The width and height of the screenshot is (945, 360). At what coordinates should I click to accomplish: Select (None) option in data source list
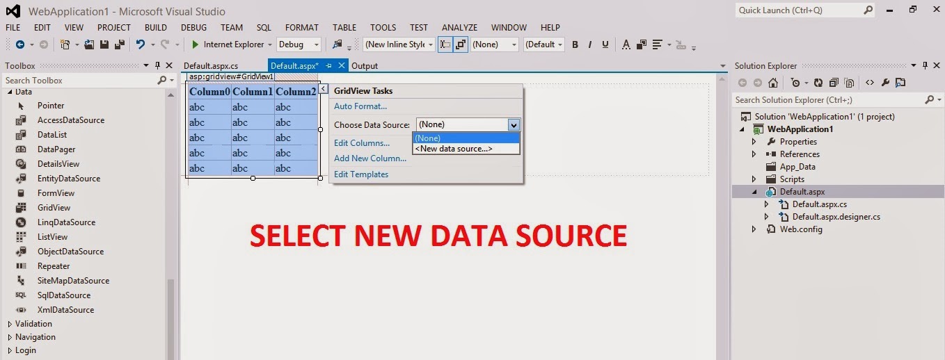[x=466, y=138]
